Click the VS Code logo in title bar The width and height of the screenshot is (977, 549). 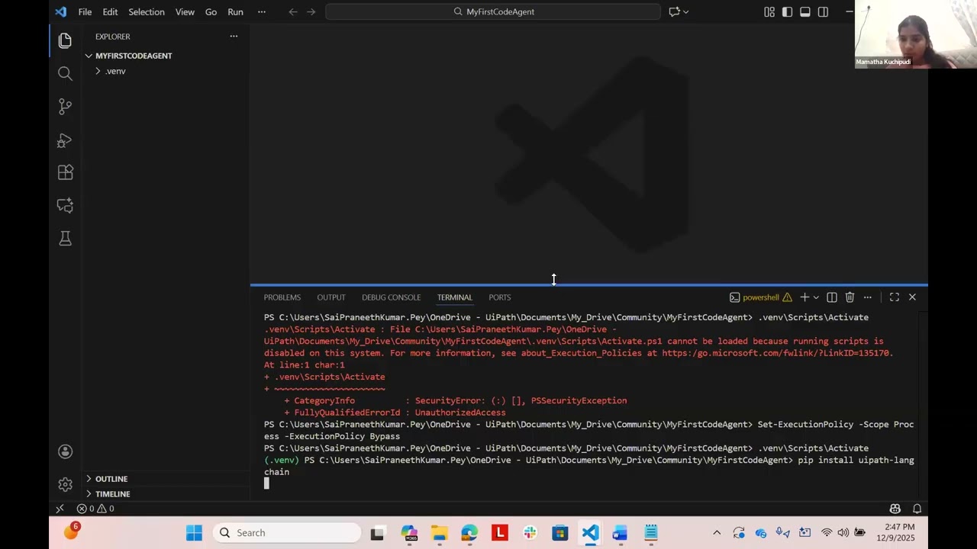pos(61,11)
